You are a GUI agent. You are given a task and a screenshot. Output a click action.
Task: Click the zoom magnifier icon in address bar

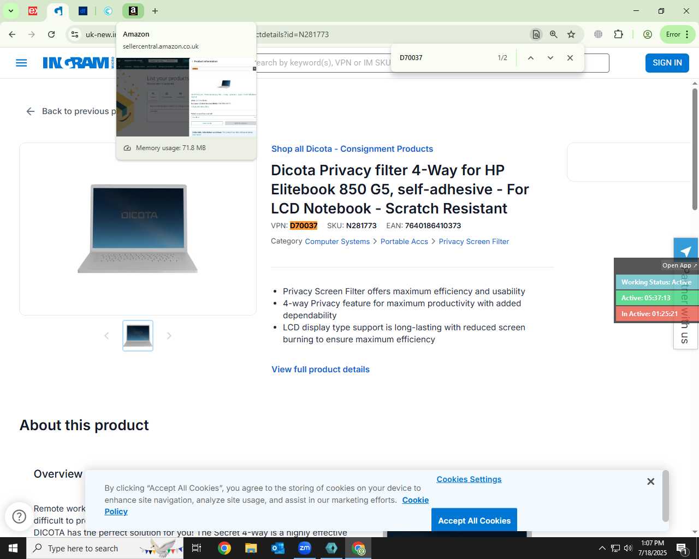click(x=554, y=34)
